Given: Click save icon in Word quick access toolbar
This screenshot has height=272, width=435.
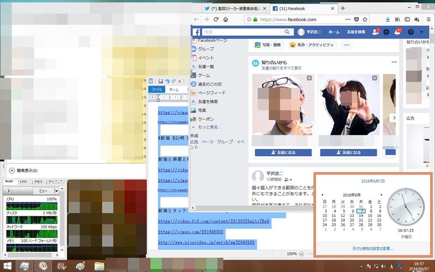Looking at the screenshot, I should [160, 81].
